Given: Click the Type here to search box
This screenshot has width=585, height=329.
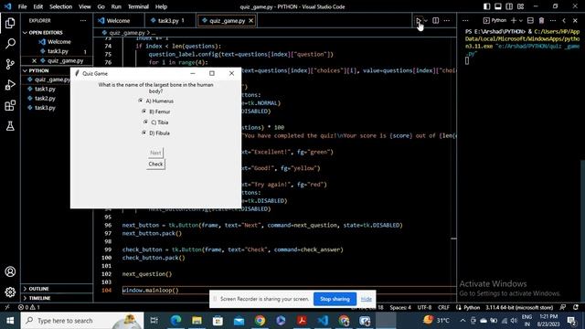Looking at the screenshot, I should [82, 321].
